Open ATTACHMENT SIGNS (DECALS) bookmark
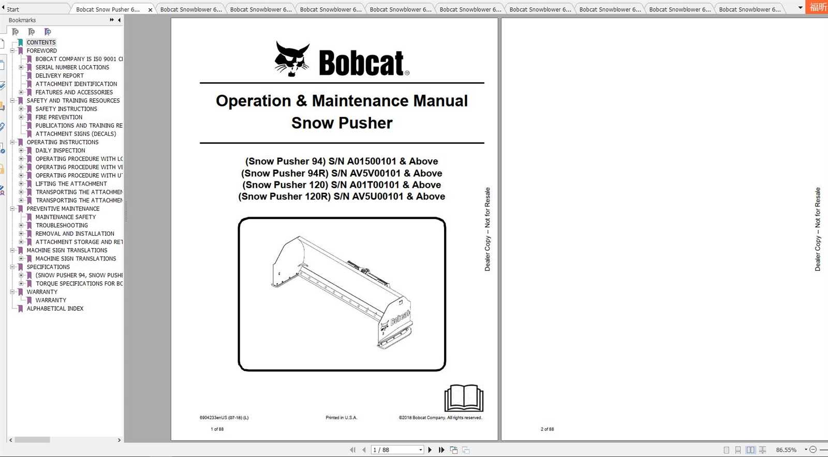This screenshot has height=457, width=828. 76,134
